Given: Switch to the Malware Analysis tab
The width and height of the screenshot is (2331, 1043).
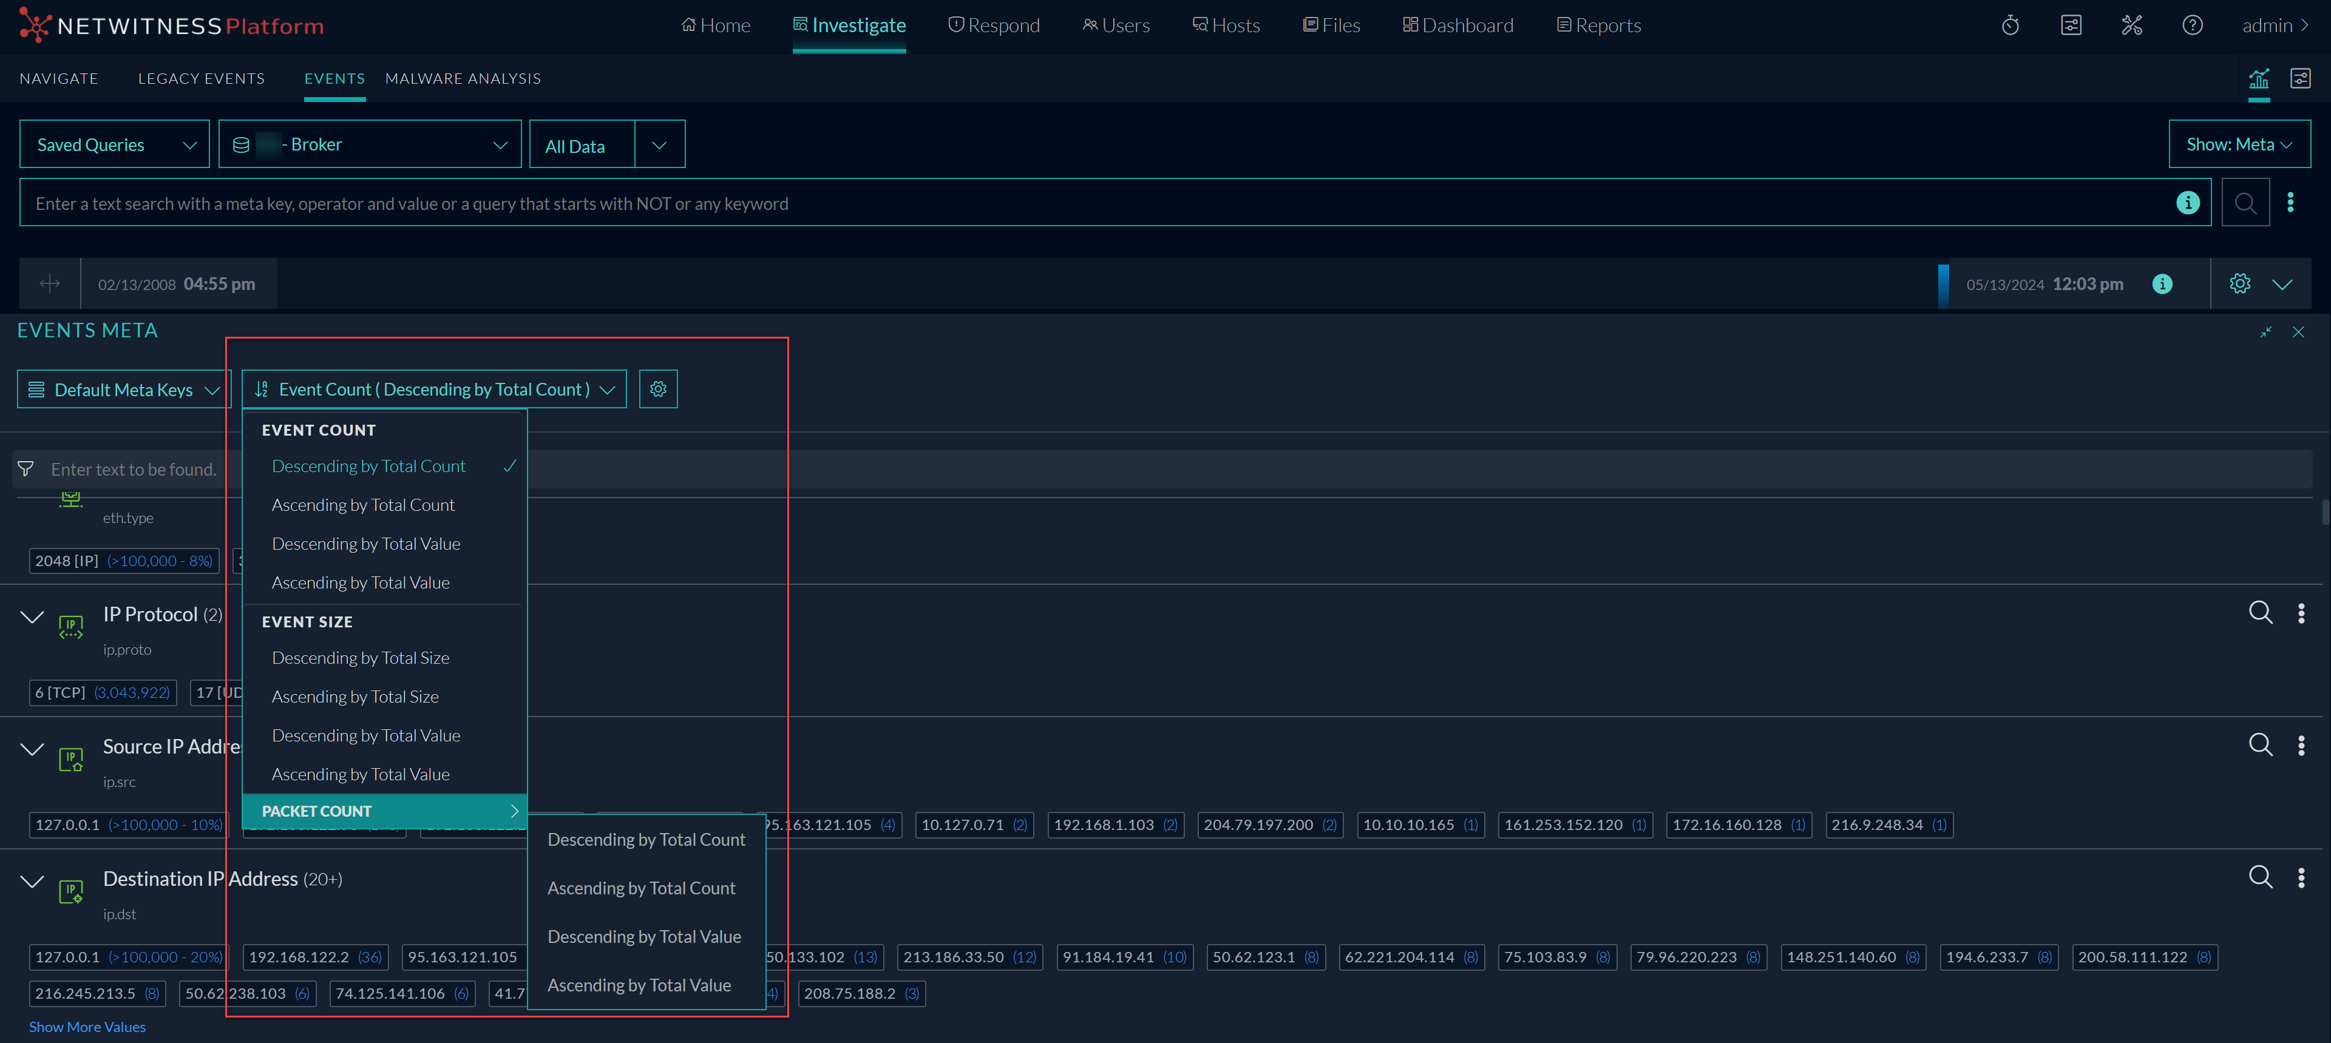Looking at the screenshot, I should [x=463, y=79].
